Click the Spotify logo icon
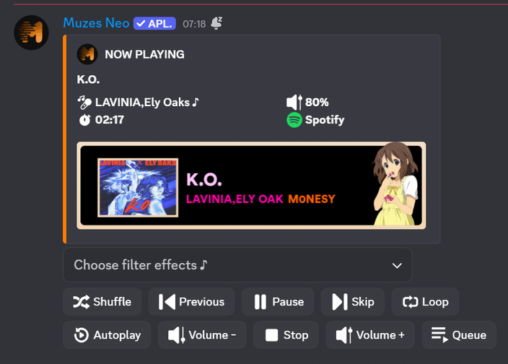Viewport: 508px width, 364px height. coord(294,120)
